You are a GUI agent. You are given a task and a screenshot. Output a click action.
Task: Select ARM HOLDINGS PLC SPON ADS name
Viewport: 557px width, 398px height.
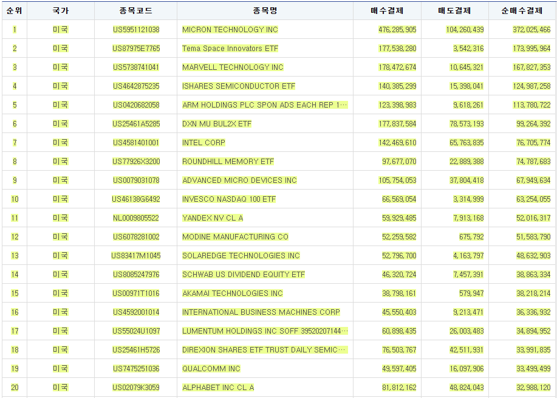(265, 105)
